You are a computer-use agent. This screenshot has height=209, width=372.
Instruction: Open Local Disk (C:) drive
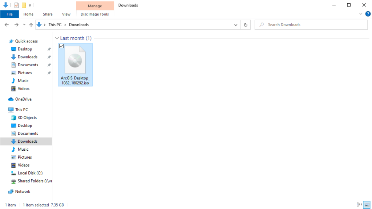point(30,173)
